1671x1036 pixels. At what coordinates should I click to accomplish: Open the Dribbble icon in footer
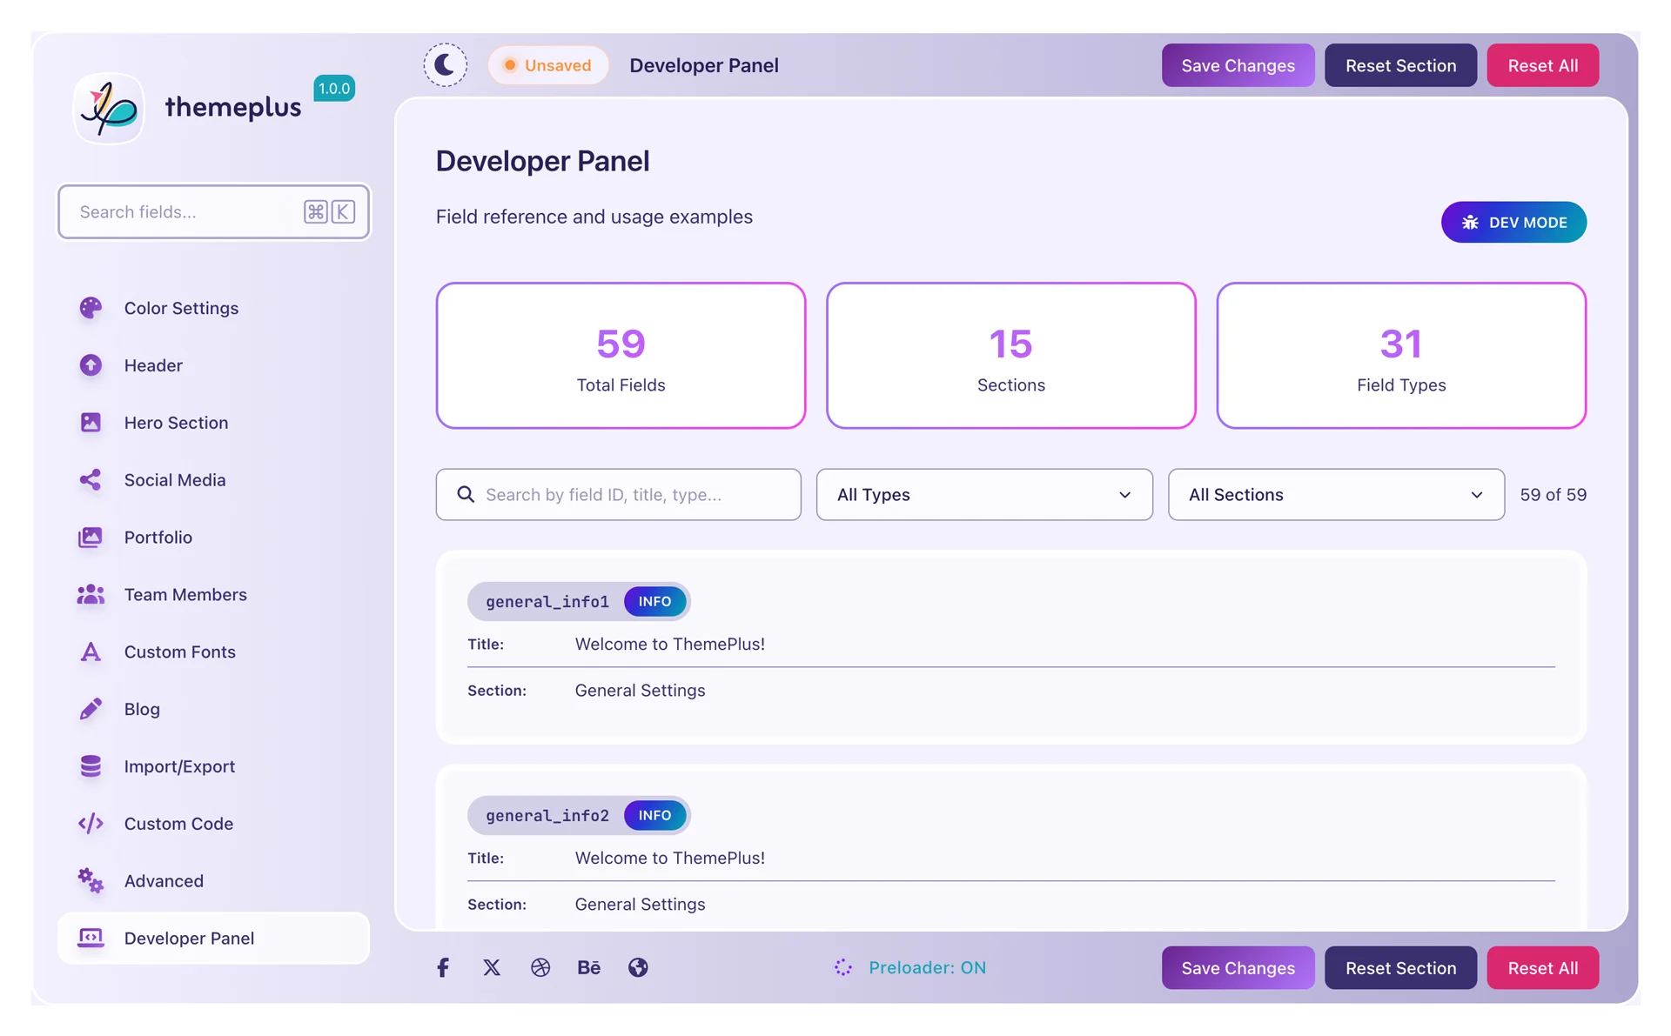(x=540, y=967)
